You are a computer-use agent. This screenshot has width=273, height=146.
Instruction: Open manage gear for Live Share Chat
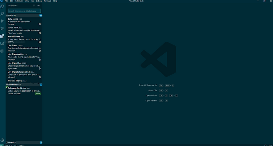(x=40, y=68)
